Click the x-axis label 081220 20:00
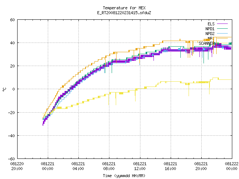The width and height of the screenshot is (239, 179). 17,166
